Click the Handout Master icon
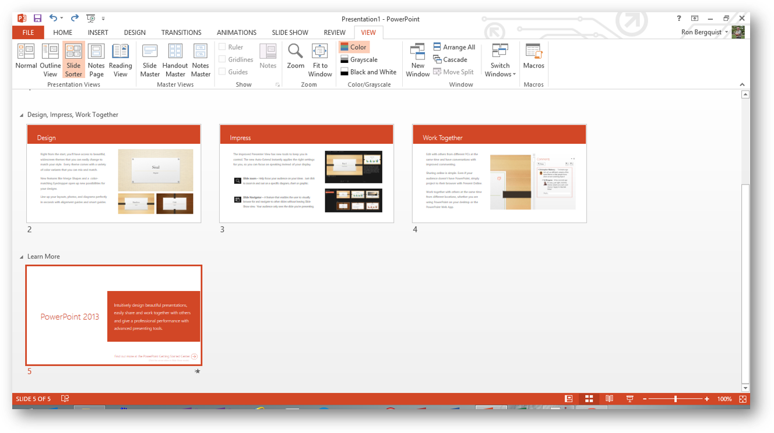774x433 pixels. pyautogui.click(x=175, y=59)
